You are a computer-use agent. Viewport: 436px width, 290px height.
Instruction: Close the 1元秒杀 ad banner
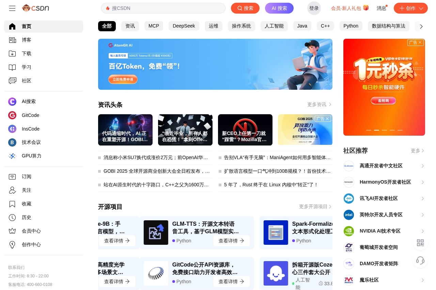coord(420,42)
